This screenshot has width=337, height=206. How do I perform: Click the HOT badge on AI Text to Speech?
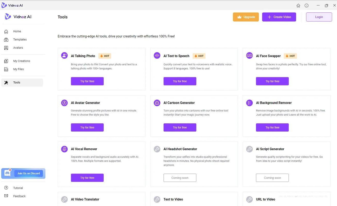199,56
